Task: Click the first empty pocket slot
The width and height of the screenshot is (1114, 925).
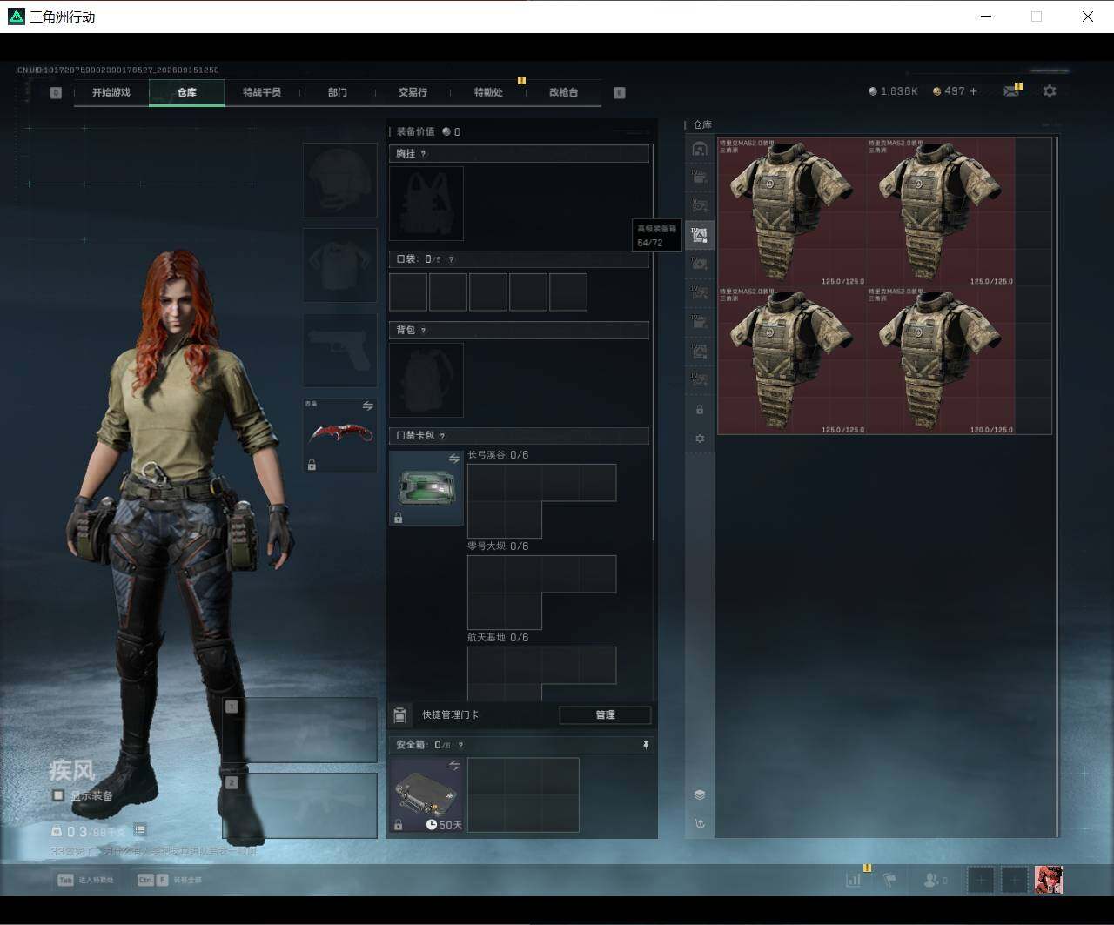Action: (408, 292)
